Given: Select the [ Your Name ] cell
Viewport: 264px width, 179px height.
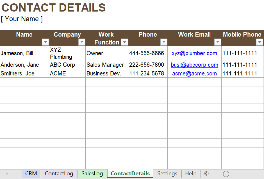Looking at the screenshot, I should coord(22,19).
